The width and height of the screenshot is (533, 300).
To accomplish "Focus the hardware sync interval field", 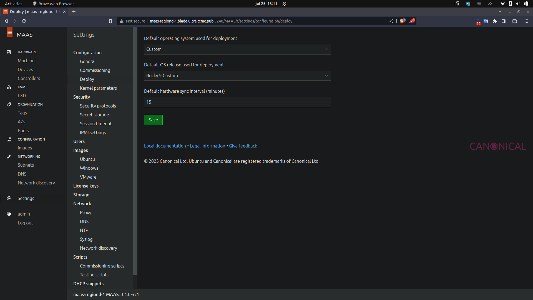I will tap(237, 102).
